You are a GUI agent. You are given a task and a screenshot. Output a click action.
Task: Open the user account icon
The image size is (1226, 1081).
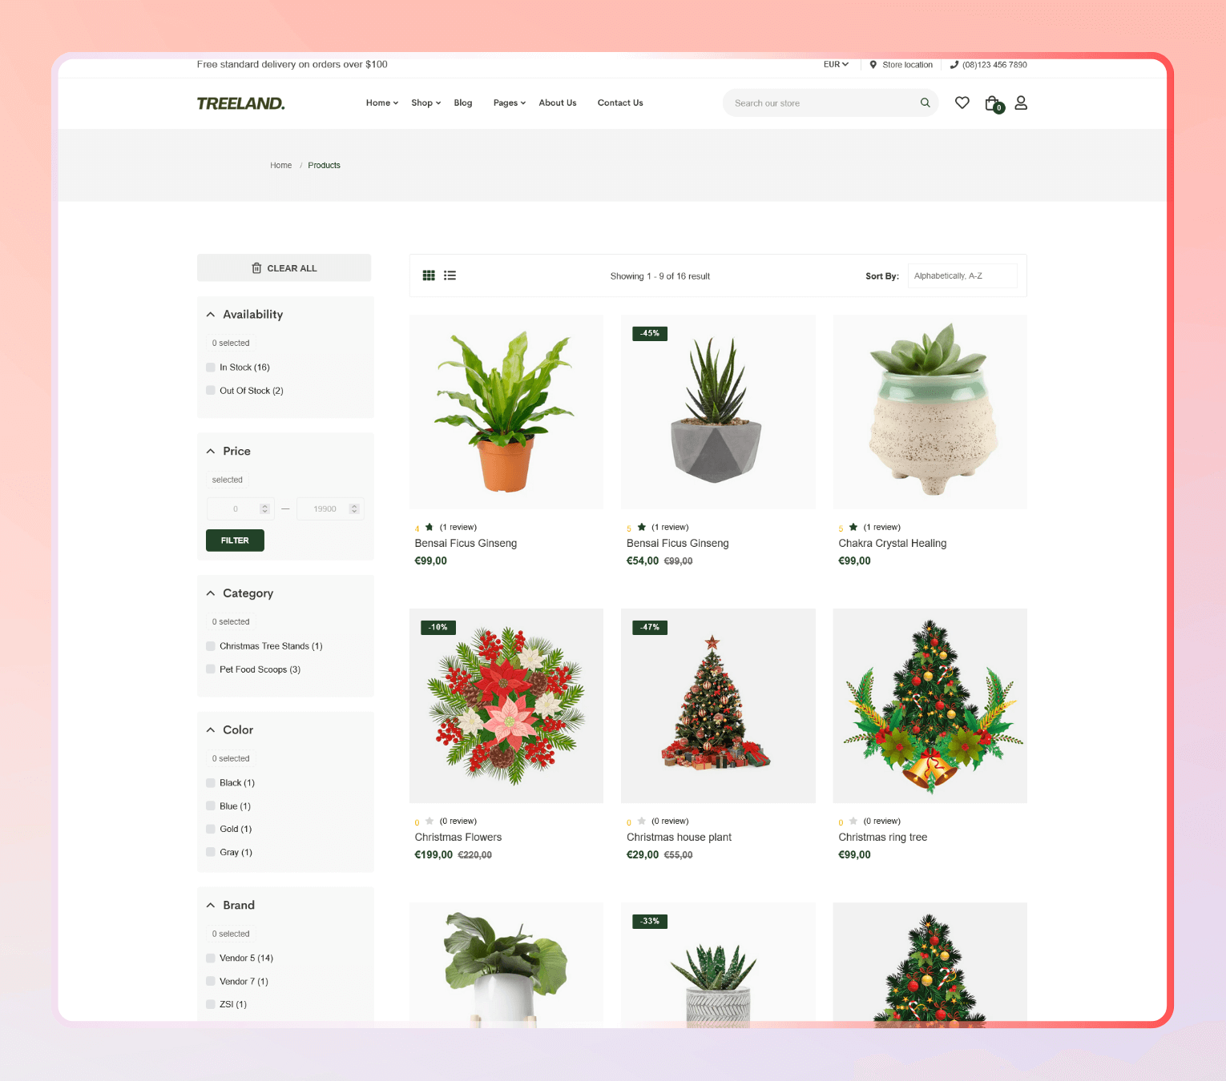pos(1021,102)
